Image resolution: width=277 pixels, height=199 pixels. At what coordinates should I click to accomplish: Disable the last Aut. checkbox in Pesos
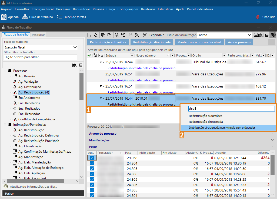tap(92, 195)
